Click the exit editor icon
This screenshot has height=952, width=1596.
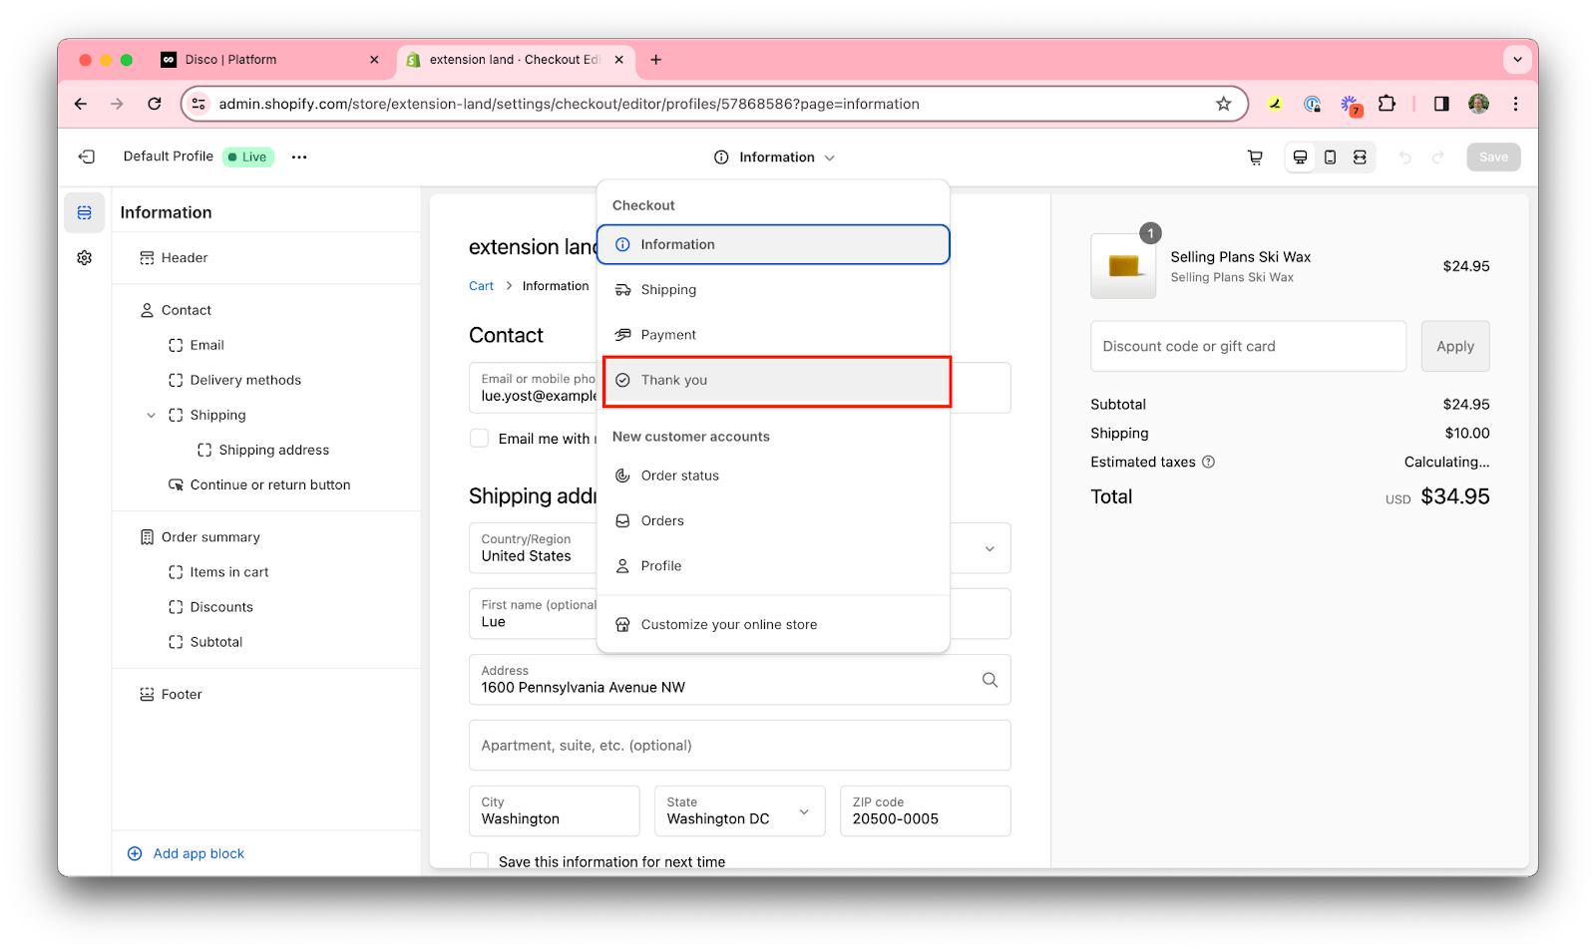(x=87, y=157)
